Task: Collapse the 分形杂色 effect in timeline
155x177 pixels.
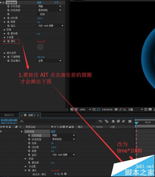Action: pos(21,132)
